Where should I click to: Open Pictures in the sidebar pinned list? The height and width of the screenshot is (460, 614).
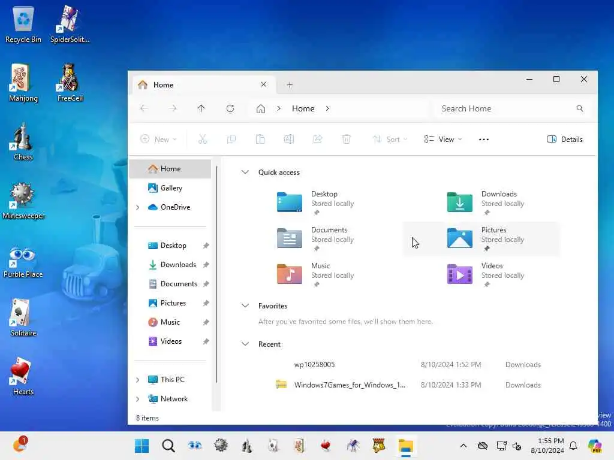coord(171,303)
